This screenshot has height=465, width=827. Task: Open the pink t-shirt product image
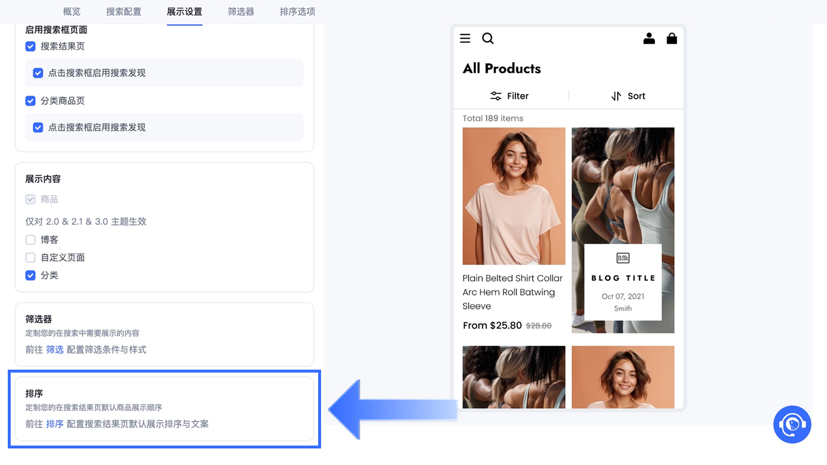[514, 196]
